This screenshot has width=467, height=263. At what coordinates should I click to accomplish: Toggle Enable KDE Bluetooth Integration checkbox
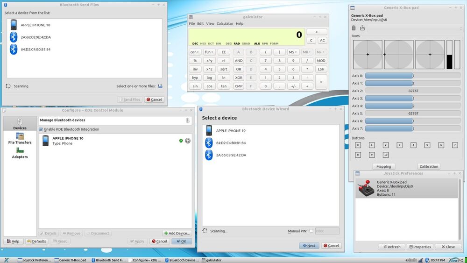coord(41,129)
